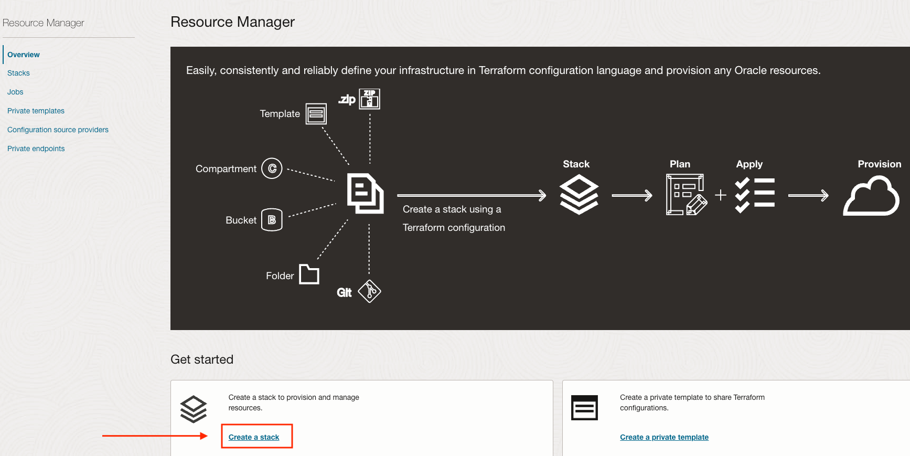The image size is (910, 456).
Task: Click the Create a private template link
Action: click(x=664, y=437)
